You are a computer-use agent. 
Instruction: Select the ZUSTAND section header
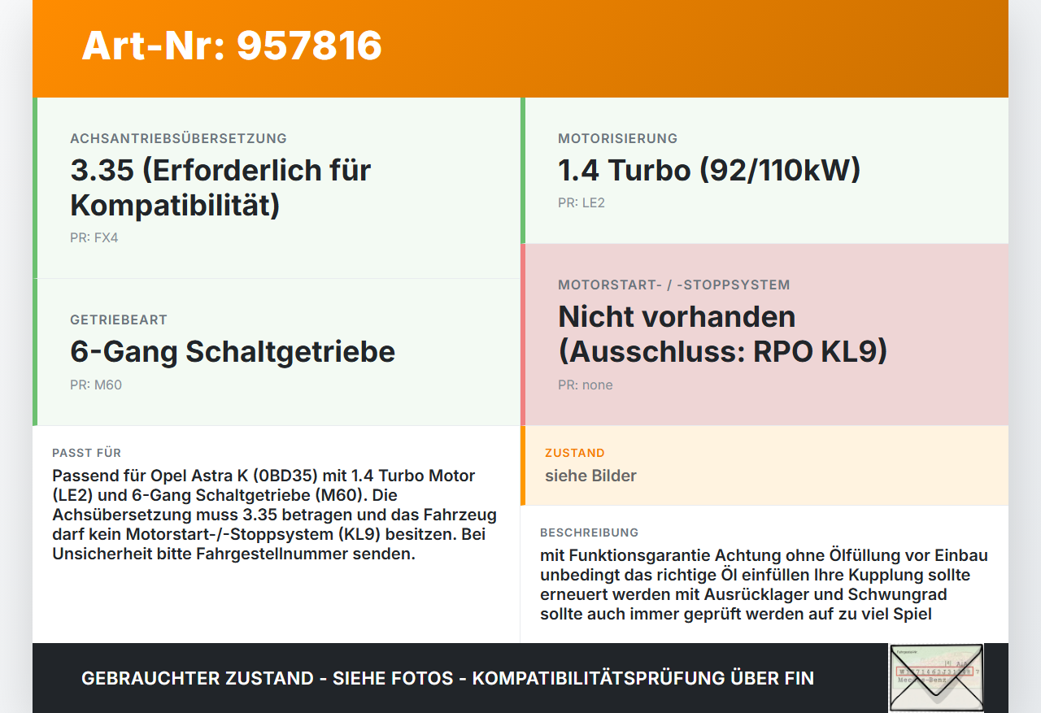click(x=575, y=453)
